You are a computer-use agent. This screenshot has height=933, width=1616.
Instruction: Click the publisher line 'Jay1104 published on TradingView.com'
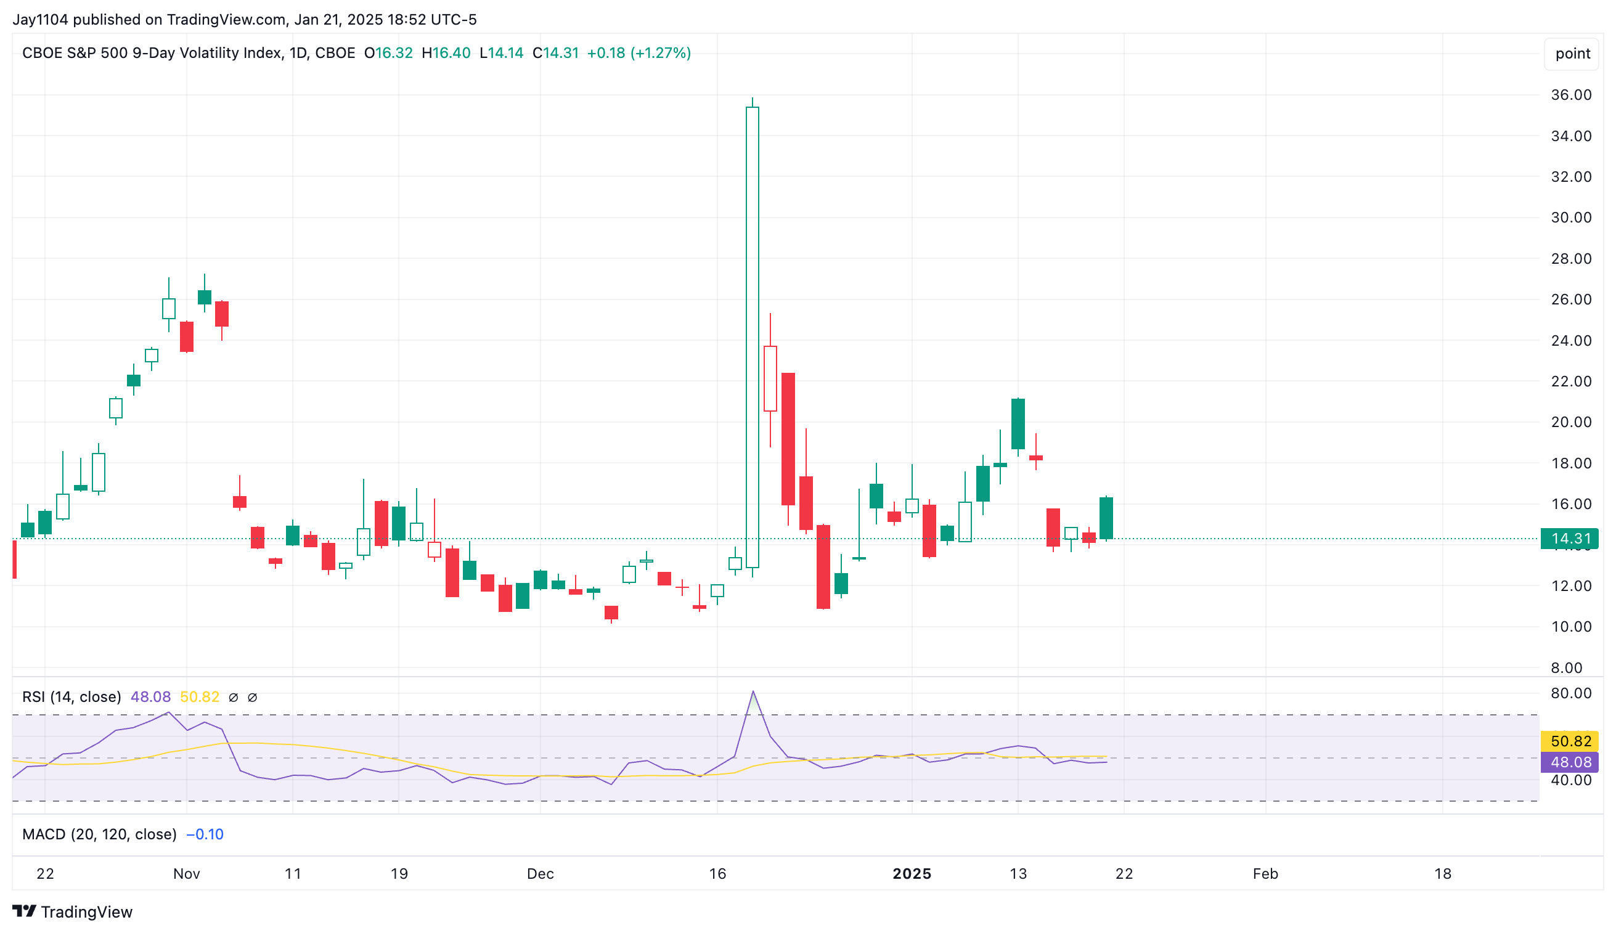[x=149, y=19]
